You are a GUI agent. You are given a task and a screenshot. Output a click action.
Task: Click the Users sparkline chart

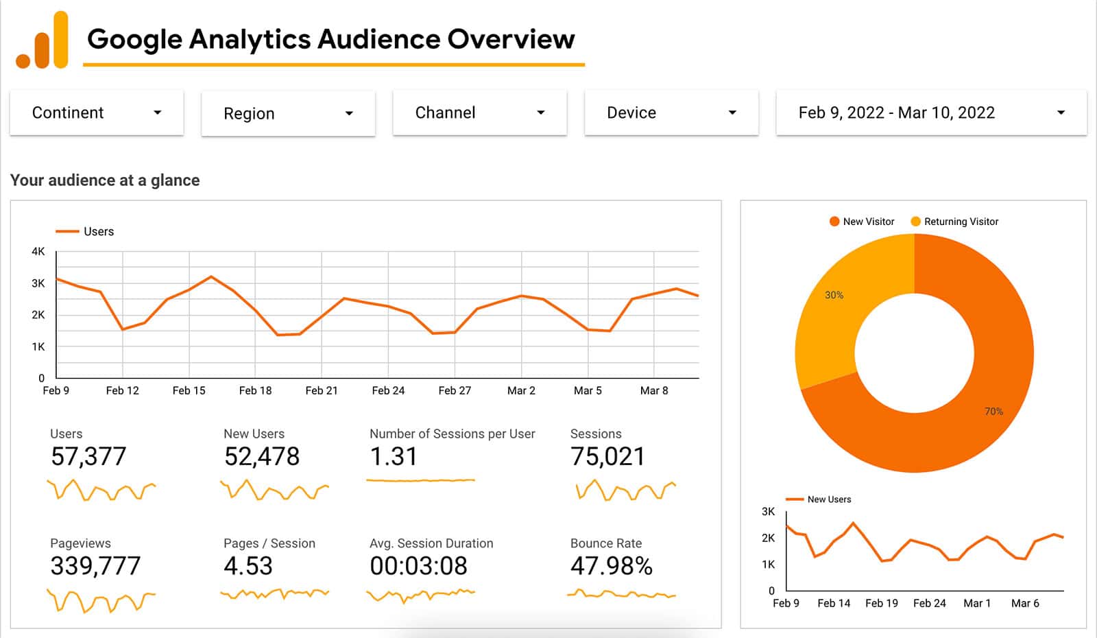[x=101, y=490]
